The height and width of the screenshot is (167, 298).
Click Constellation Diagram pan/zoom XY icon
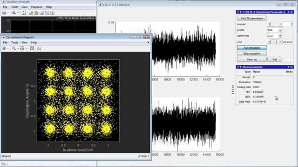point(22,48)
